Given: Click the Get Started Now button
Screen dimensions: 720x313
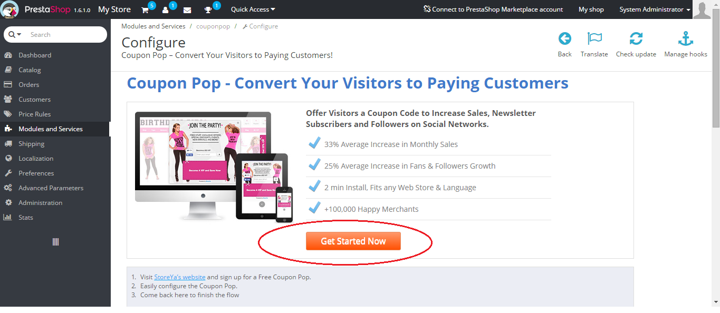Looking at the screenshot, I should point(353,241).
